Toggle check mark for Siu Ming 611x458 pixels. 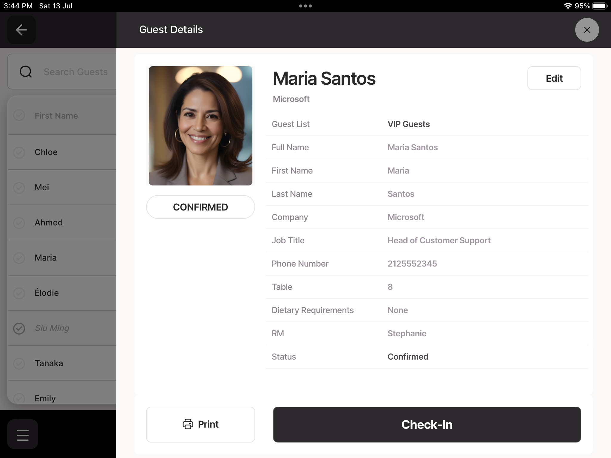[x=19, y=328]
